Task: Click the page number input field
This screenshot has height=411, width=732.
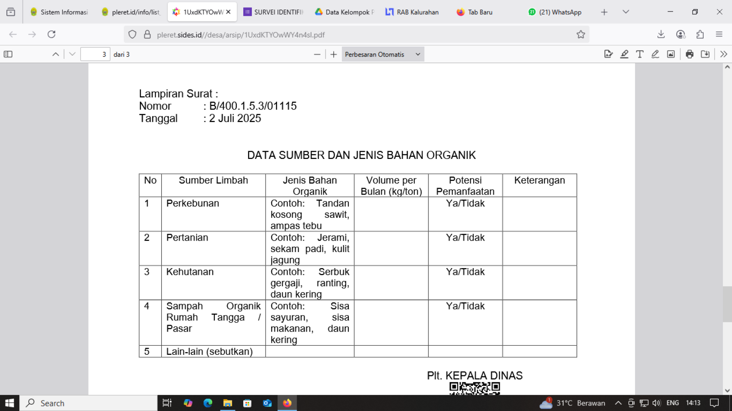Action: (95, 54)
